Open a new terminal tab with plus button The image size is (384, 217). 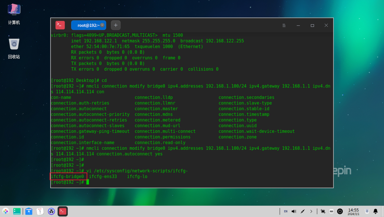pos(115,25)
